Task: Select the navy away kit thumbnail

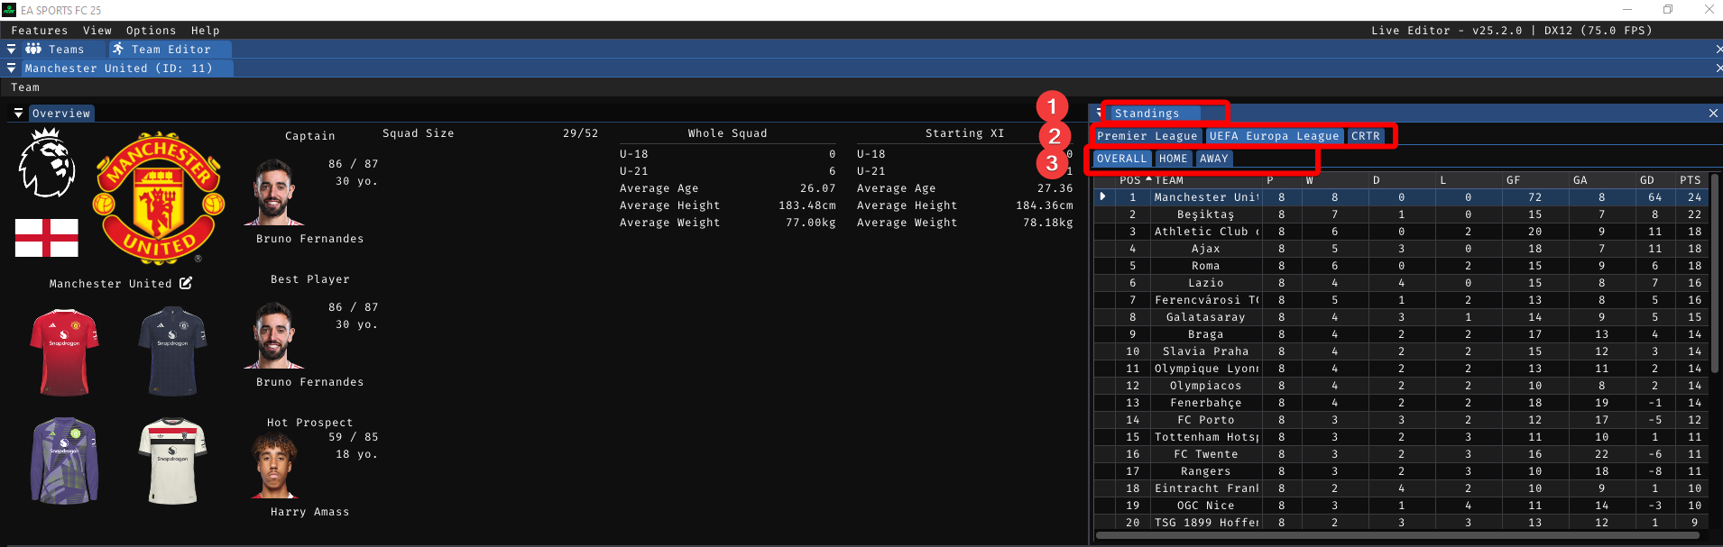Action: (172, 352)
